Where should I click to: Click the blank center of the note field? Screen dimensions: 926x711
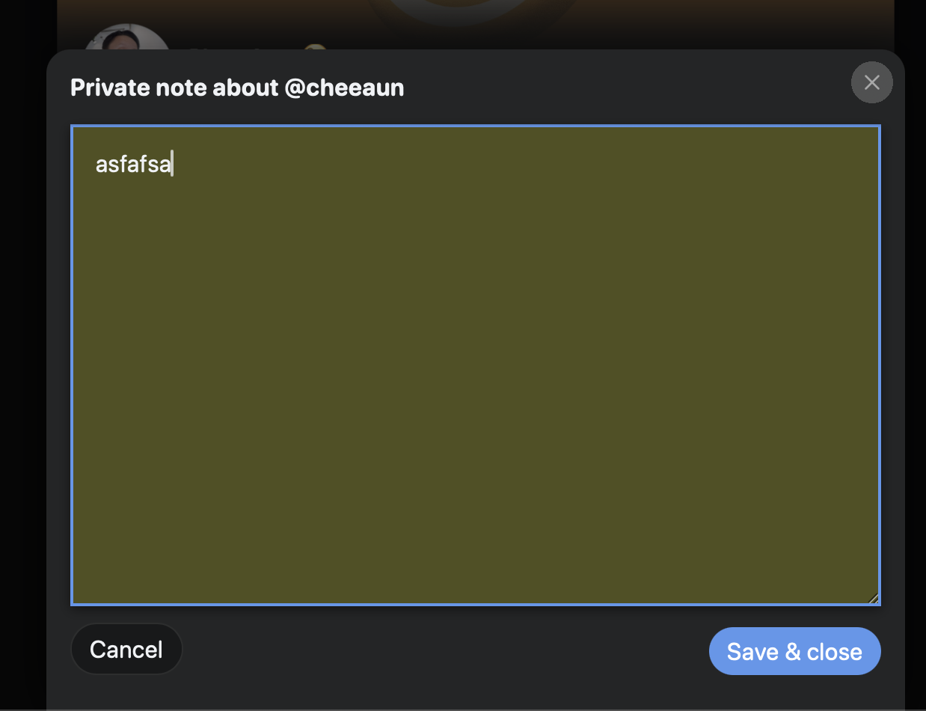[x=476, y=365]
